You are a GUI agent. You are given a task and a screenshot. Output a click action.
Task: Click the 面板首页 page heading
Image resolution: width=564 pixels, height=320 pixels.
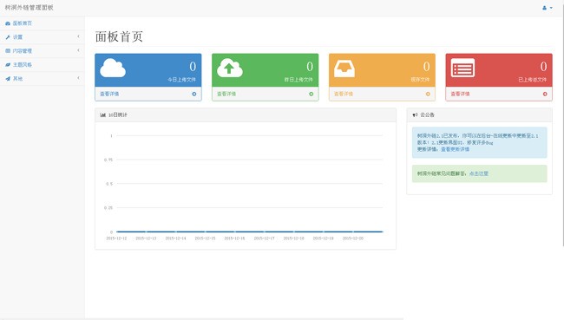(119, 36)
